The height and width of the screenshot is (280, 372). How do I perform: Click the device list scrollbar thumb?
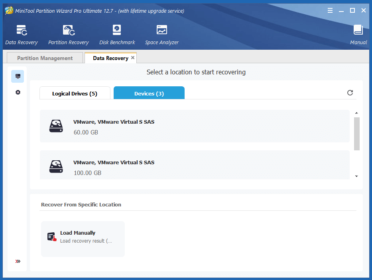click(x=356, y=134)
